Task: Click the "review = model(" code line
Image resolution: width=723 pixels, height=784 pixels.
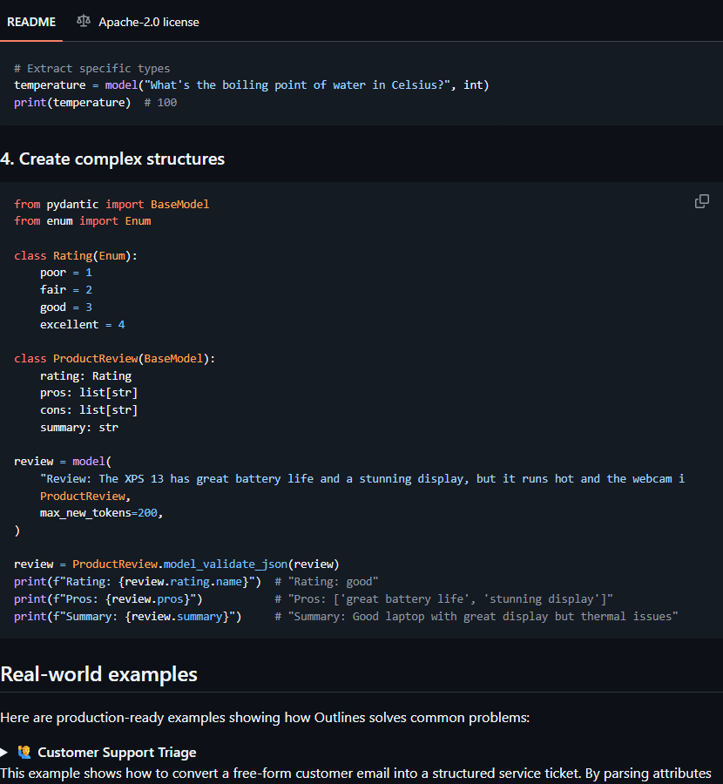Action: coord(63,462)
